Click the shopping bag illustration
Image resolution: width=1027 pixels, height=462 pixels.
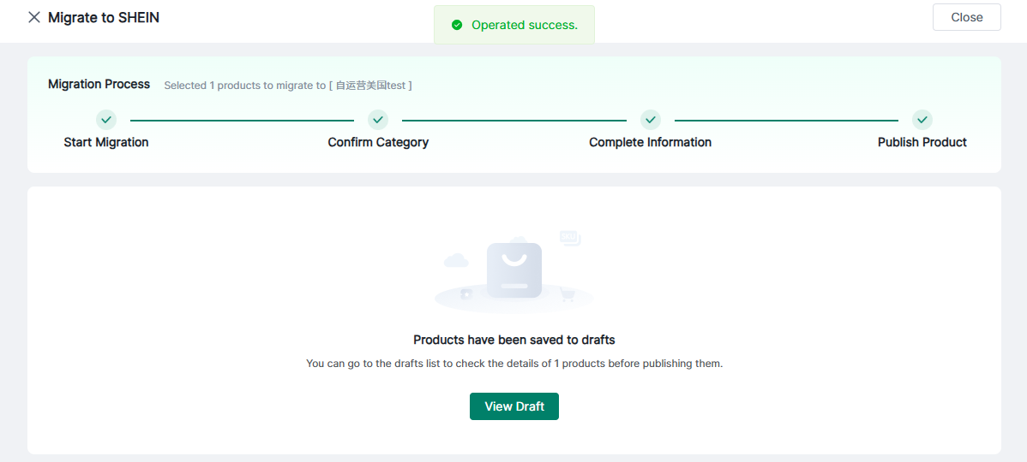pos(513,270)
